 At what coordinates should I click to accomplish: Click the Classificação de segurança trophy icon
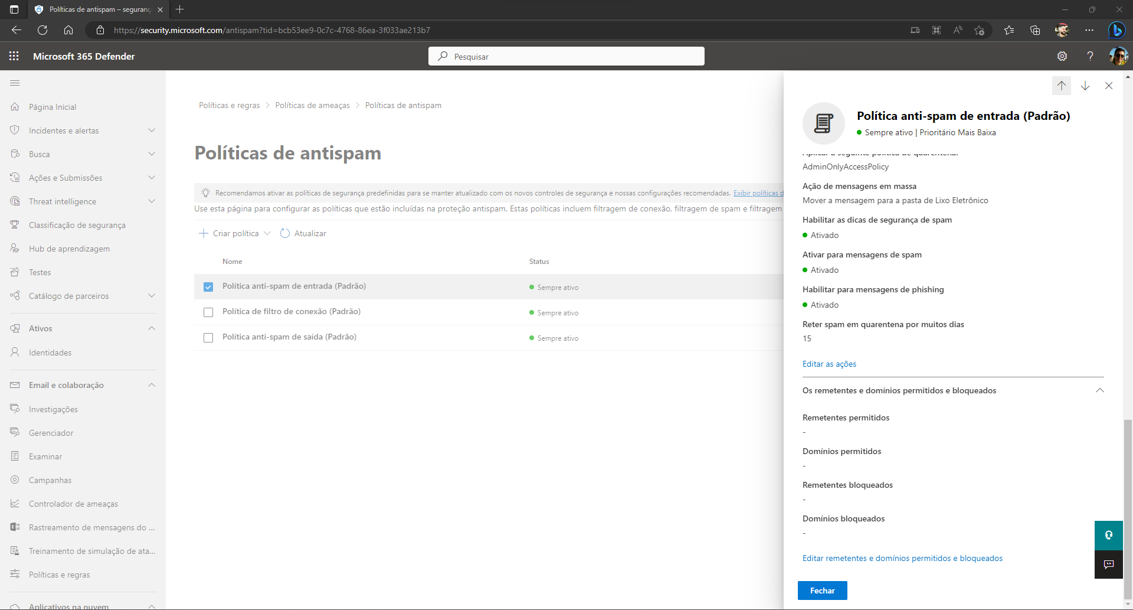15,225
